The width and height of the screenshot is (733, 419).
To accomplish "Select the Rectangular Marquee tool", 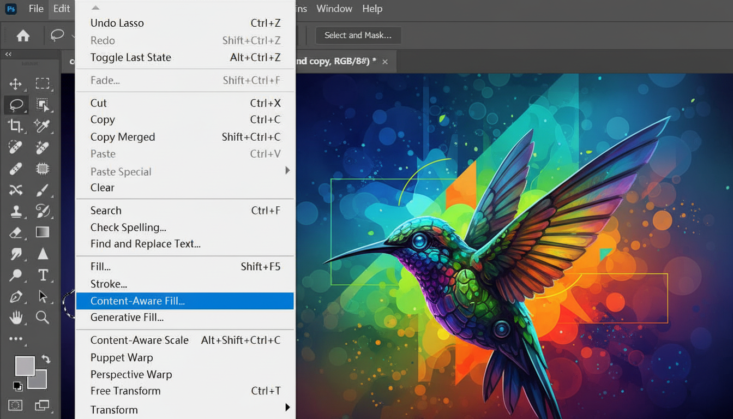I will [43, 83].
